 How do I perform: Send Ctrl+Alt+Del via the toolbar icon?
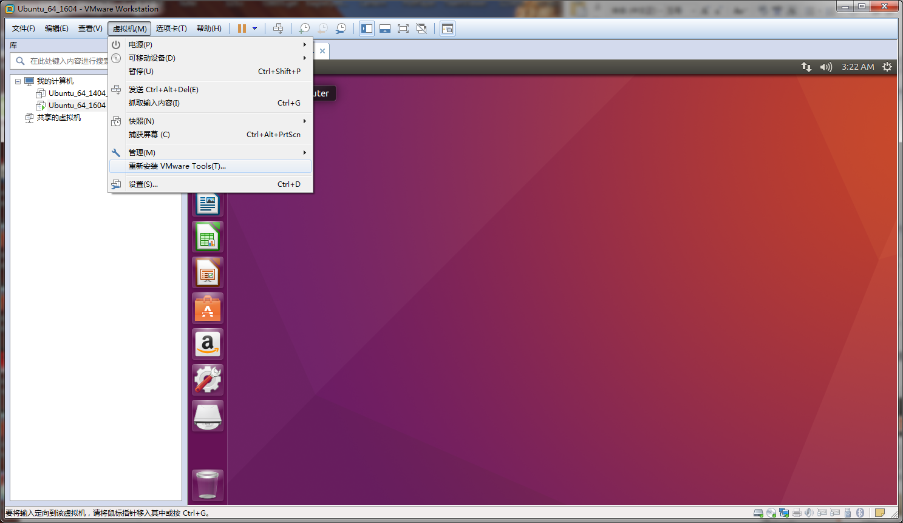(x=278, y=28)
